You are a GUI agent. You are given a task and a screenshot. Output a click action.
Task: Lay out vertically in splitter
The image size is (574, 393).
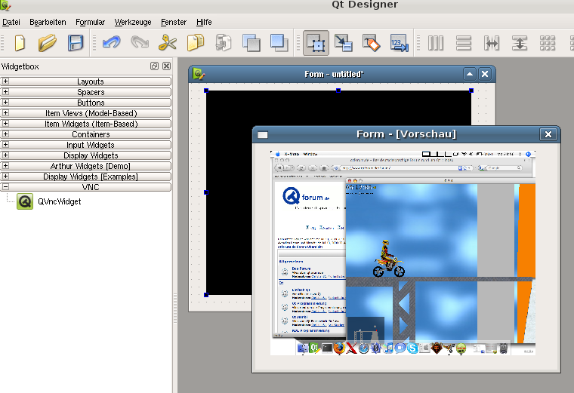[x=520, y=43]
